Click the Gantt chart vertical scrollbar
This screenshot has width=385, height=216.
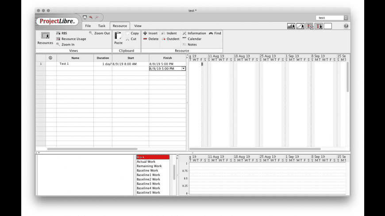point(348,77)
